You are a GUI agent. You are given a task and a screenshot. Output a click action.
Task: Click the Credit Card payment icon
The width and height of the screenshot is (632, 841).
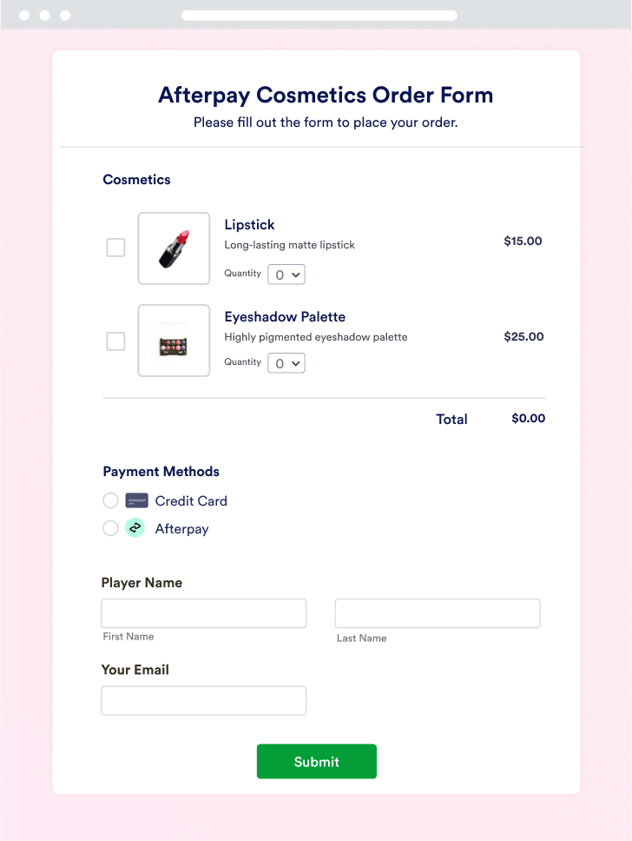coord(136,500)
